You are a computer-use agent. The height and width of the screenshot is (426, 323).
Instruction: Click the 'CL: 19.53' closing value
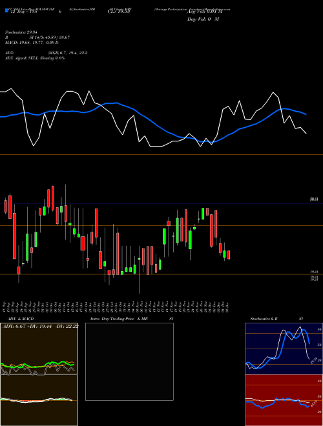pos(119,12)
